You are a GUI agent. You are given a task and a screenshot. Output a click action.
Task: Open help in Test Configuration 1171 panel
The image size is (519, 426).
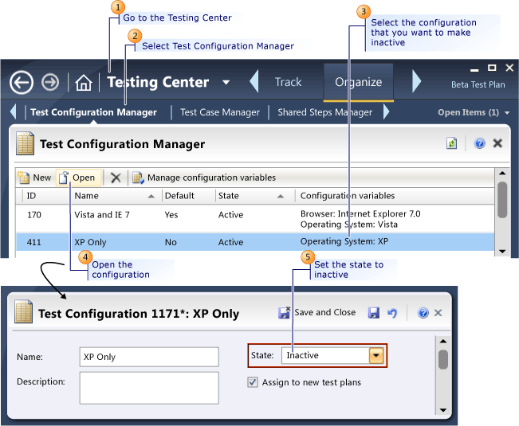tap(423, 313)
